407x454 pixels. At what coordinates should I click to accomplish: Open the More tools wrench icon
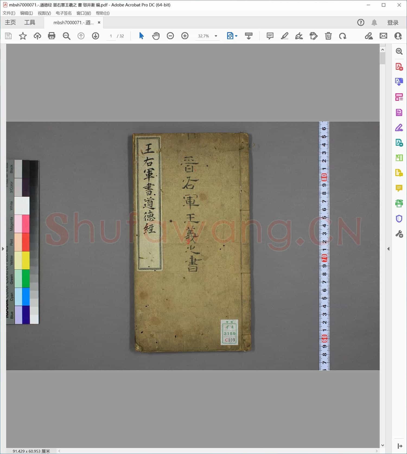399,234
